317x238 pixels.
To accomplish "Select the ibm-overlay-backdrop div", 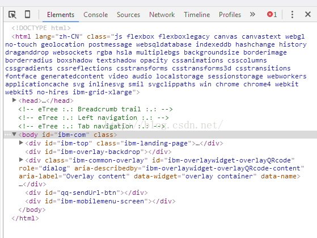I will (x=98, y=152).
